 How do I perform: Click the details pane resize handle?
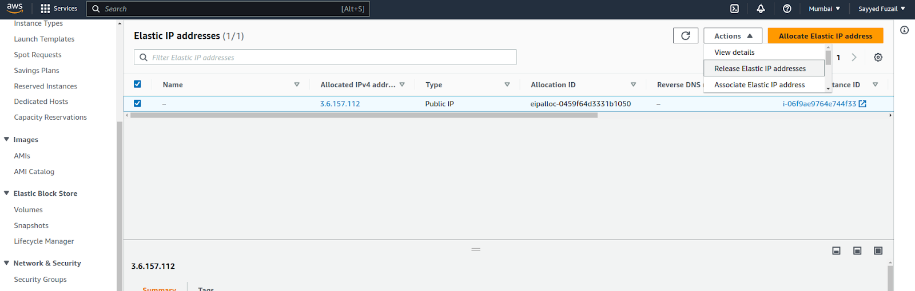(x=476, y=249)
